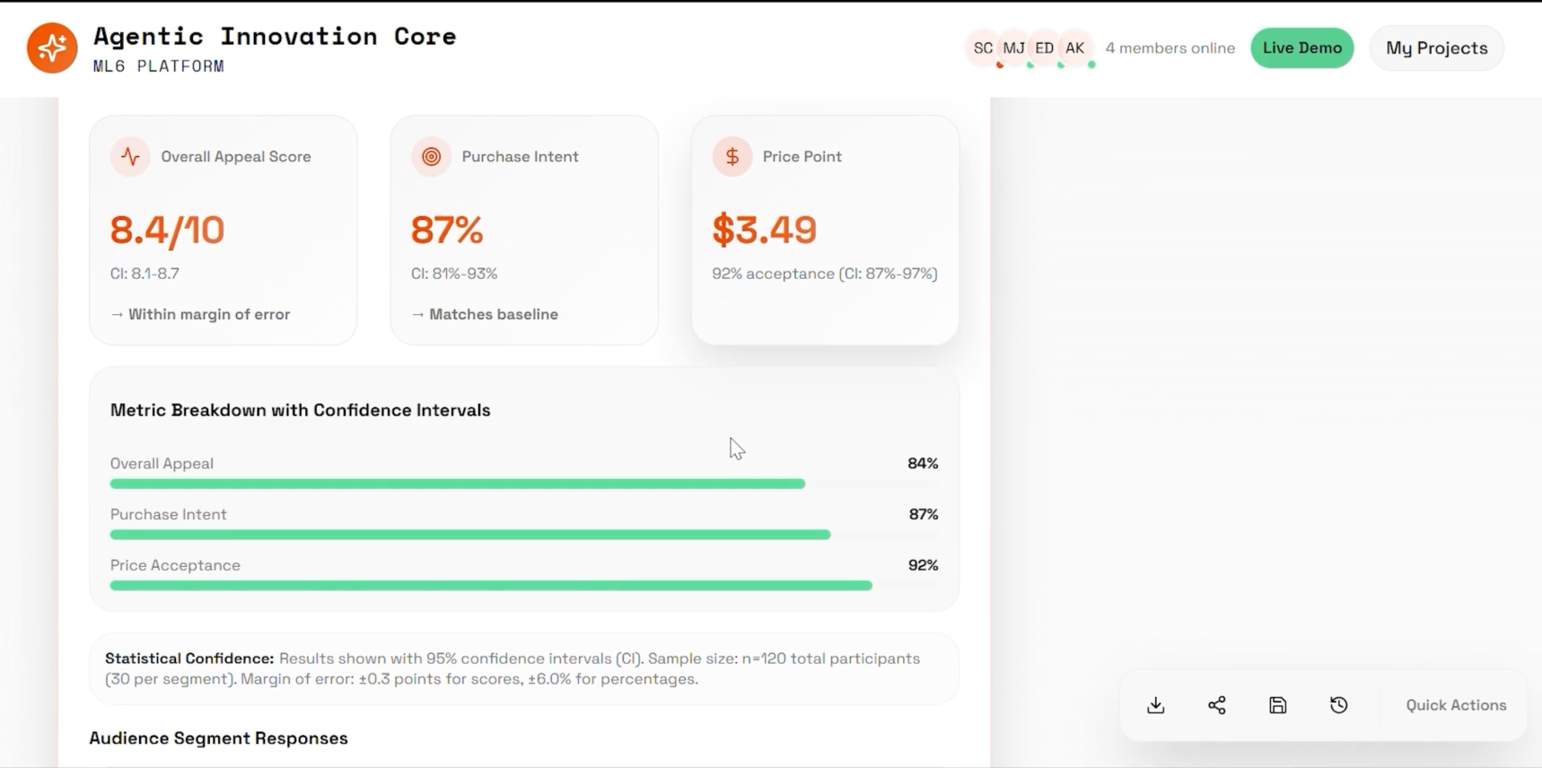Select the SC member avatar

click(984, 48)
